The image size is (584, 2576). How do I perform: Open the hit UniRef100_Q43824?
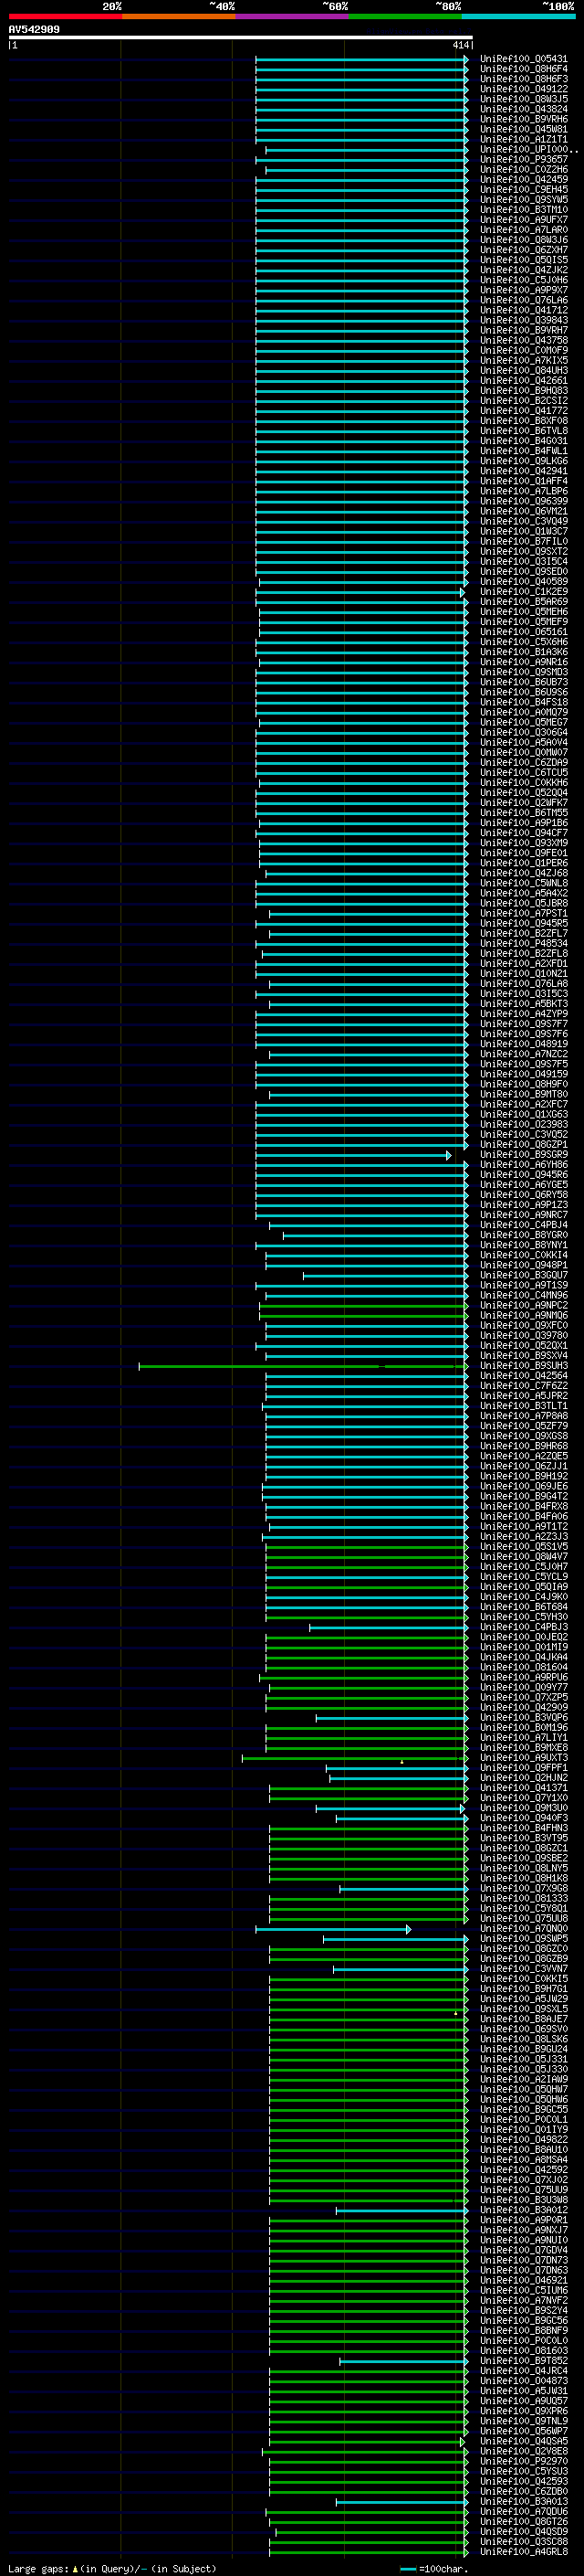[523, 109]
